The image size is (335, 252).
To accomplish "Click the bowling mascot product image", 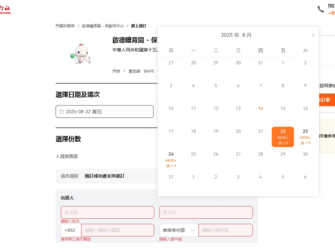I will click(81, 54).
